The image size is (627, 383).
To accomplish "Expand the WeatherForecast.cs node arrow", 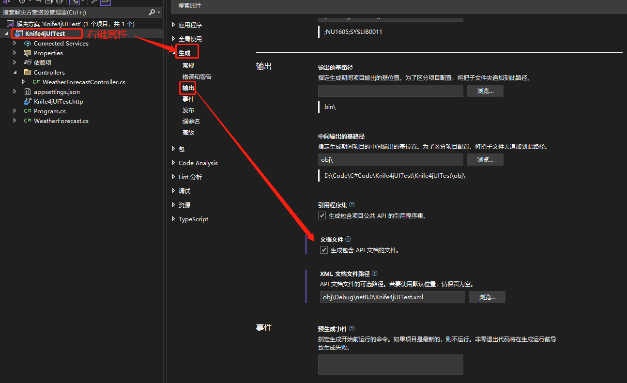I will pos(15,121).
